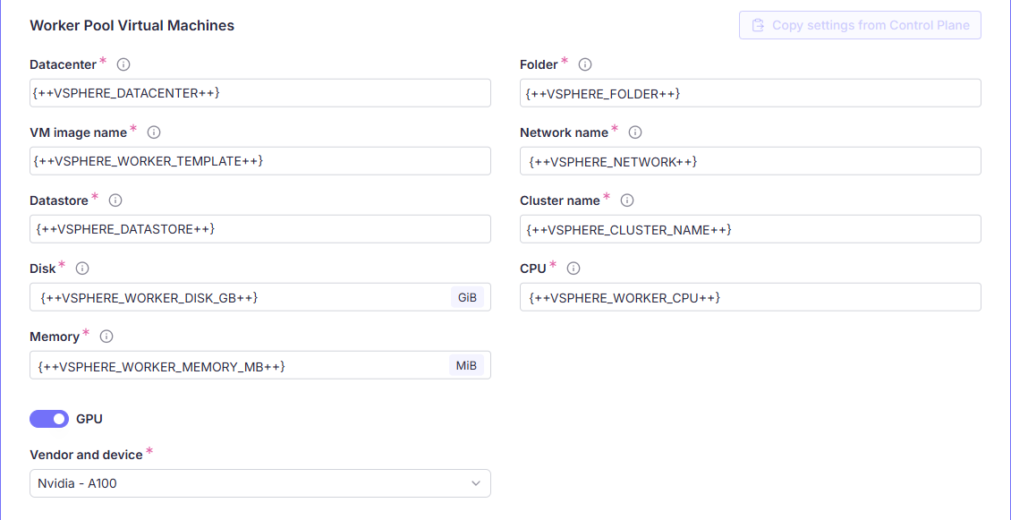
Task: Click the info icon beside Disk label
Action: (x=82, y=269)
